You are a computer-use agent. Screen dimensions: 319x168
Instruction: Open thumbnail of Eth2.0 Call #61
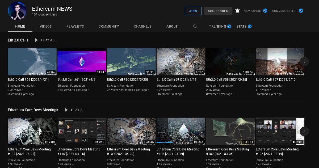82,62
